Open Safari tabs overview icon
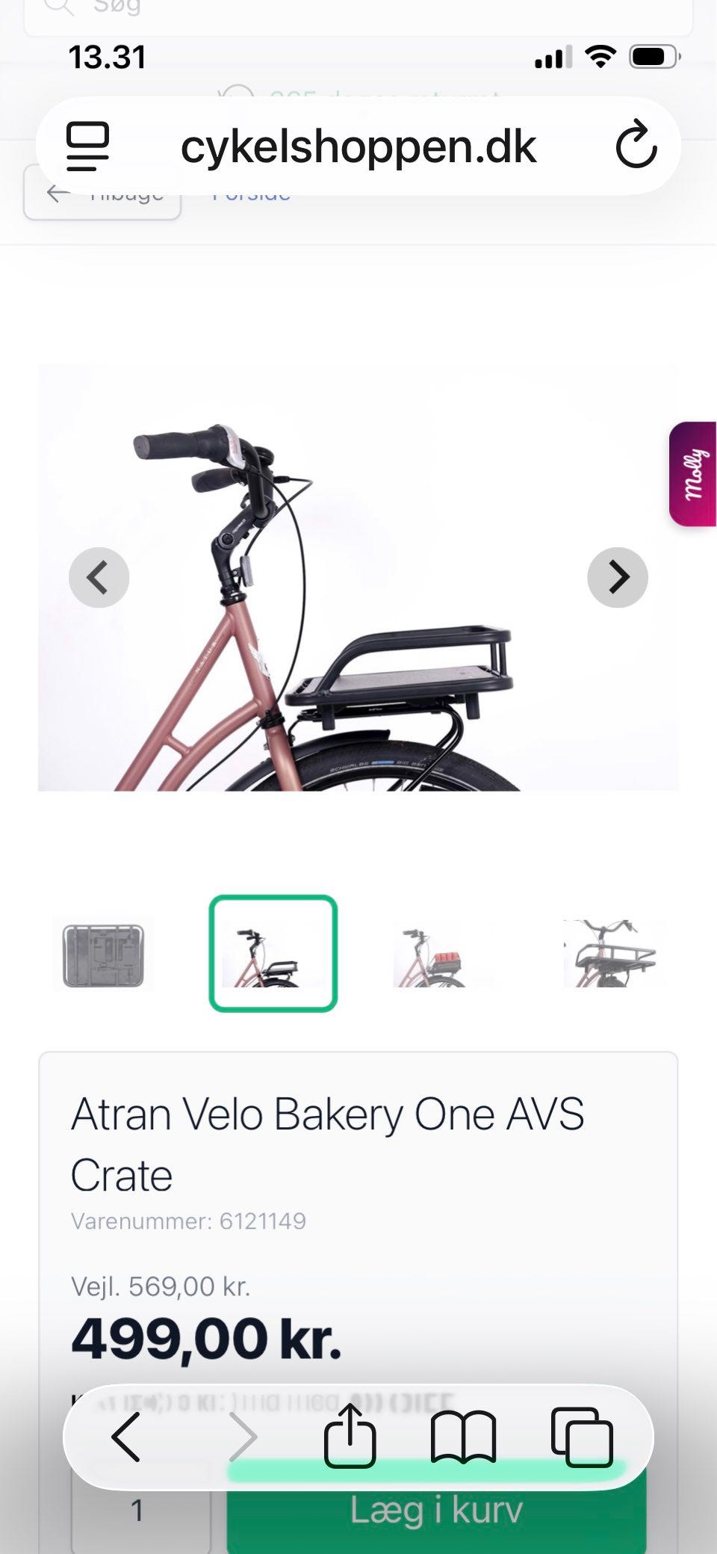The height and width of the screenshot is (1554, 717). click(582, 1437)
